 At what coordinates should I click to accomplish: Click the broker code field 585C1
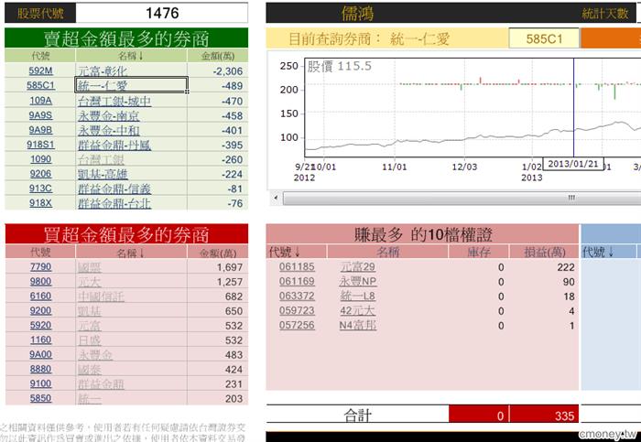544,38
